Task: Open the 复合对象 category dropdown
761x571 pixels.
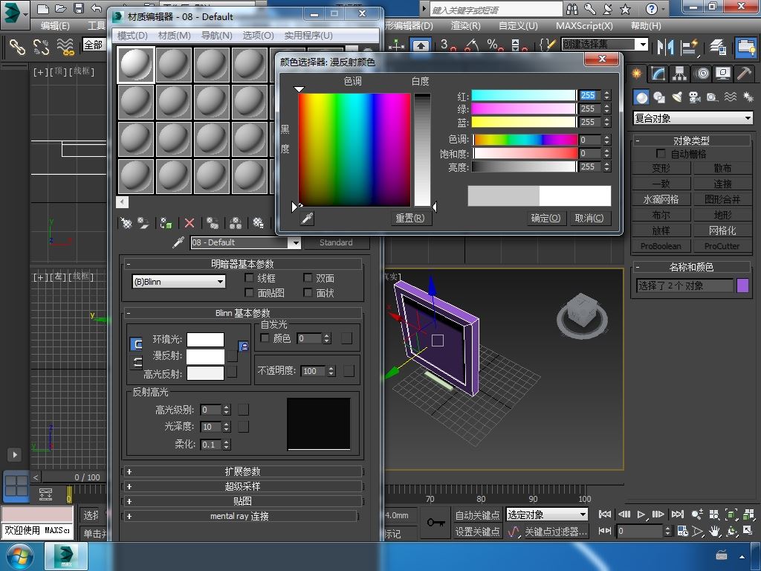Action: [693, 118]
